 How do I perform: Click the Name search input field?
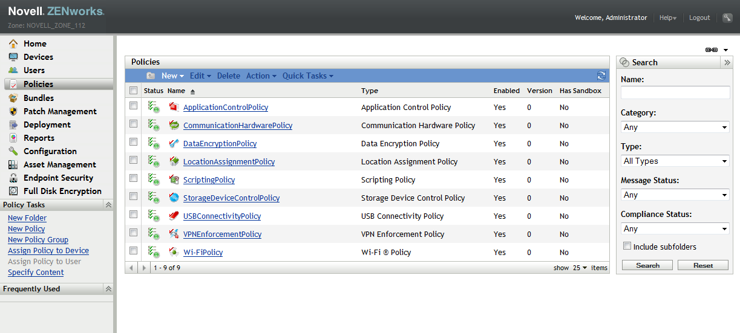pyautogui.click(x=675, y=92)
